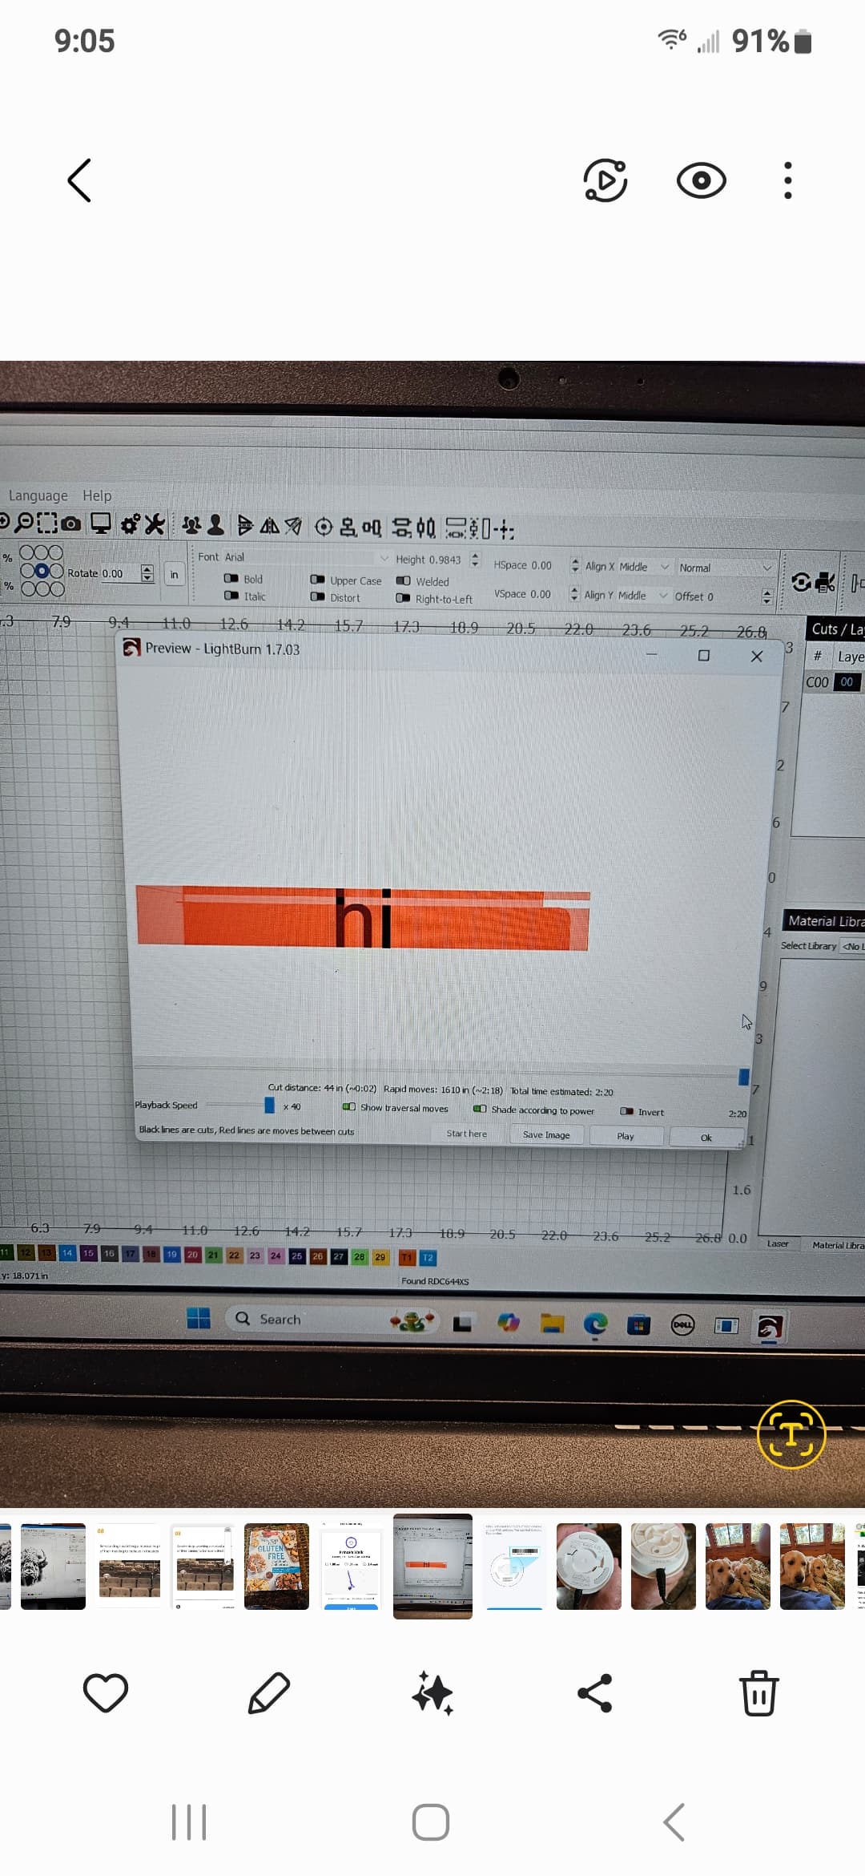The height and width of the screenshot is (1876, 865).
Task: Toggle the Distort switch
Action: point(317,597)
